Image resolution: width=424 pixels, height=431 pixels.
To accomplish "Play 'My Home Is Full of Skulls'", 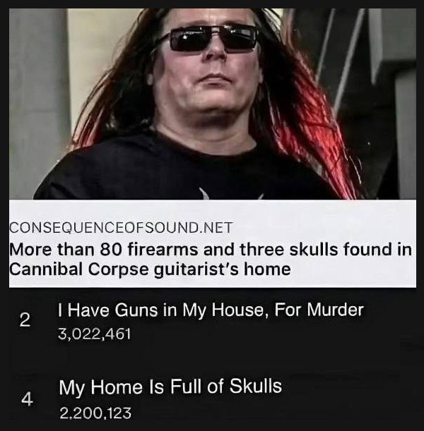I will (170, 386).
